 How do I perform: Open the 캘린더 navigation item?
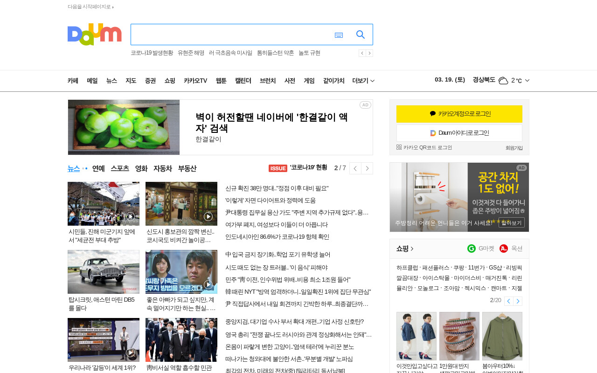coord(243,81)
